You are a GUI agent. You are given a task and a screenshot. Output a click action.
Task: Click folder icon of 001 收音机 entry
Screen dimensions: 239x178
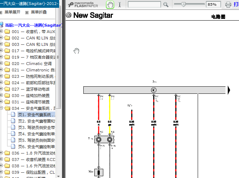(x=7, y=32)
